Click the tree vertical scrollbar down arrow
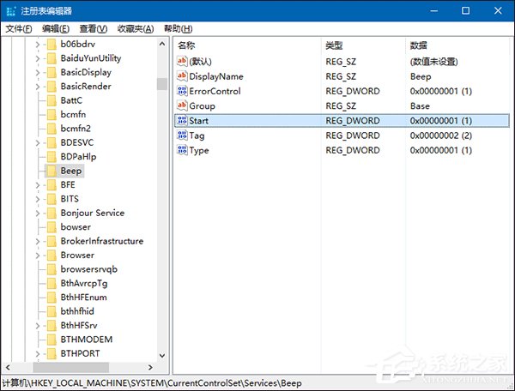515x391 pixels. click(162, 355)
